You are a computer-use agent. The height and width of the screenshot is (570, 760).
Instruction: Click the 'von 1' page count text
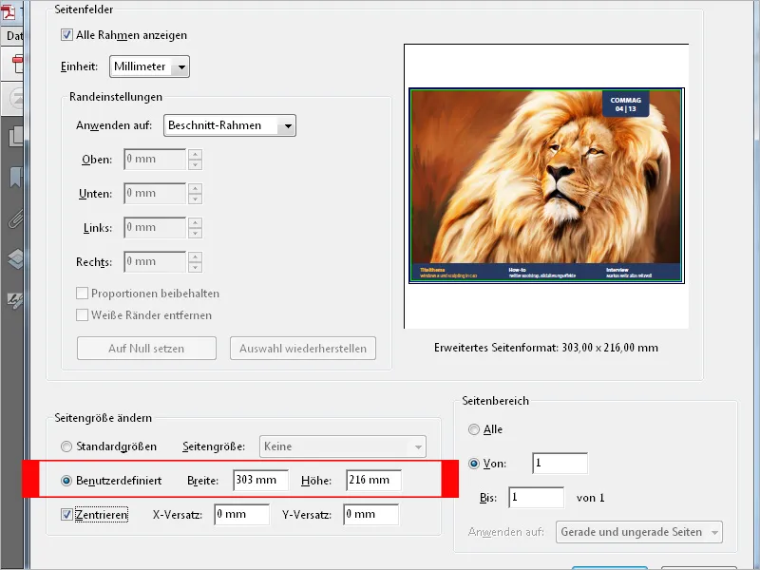pos(590,498)
